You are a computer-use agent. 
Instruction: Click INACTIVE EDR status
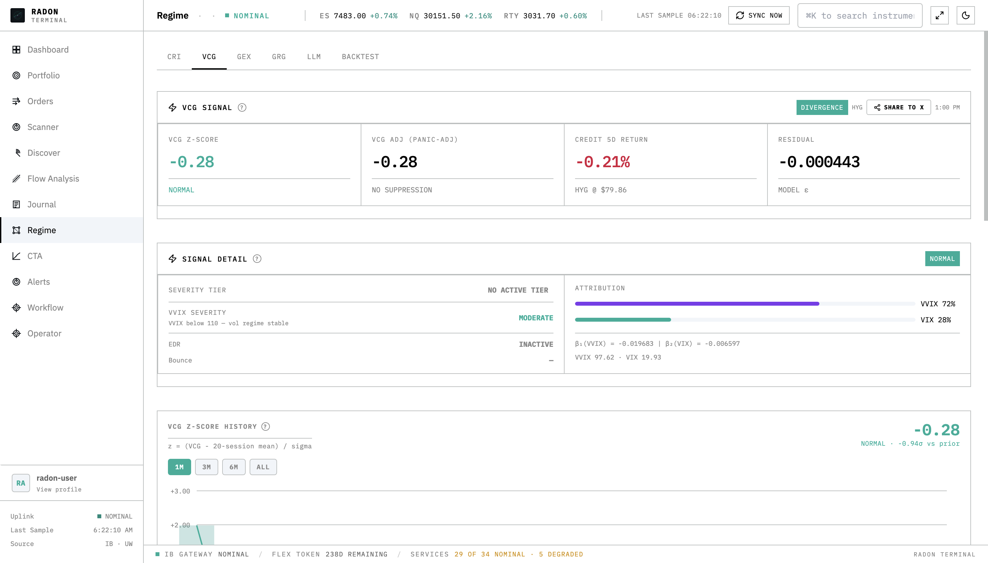click(536, 344)
